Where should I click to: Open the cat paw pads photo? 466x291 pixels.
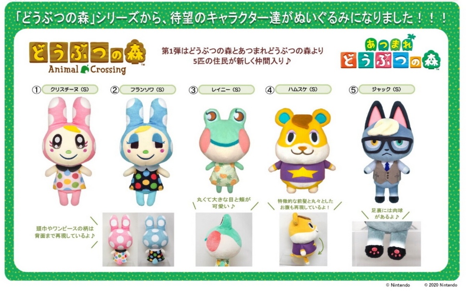click(x=386, y=243)
